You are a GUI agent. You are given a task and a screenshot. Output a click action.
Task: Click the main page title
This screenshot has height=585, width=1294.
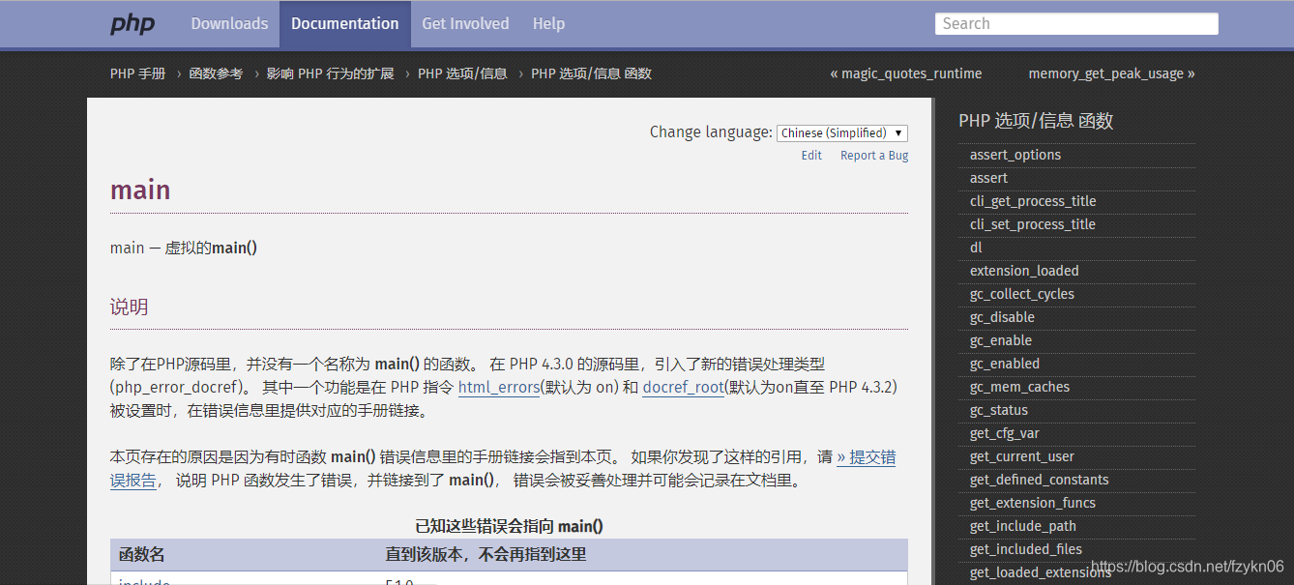140,190
